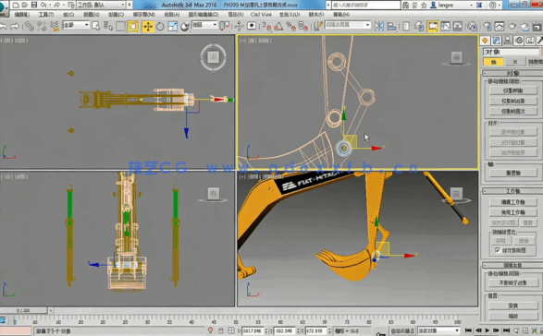Viewport: 543px width, 336px height.
Task: Open the Civil View menu
Action: [261, 15]
